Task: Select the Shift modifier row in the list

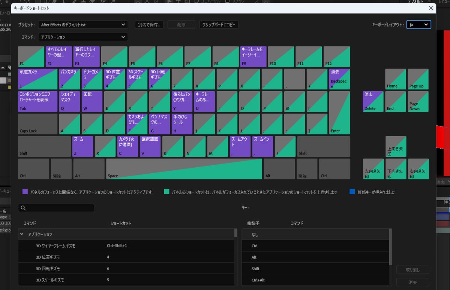Action: (x=315, y=269)
